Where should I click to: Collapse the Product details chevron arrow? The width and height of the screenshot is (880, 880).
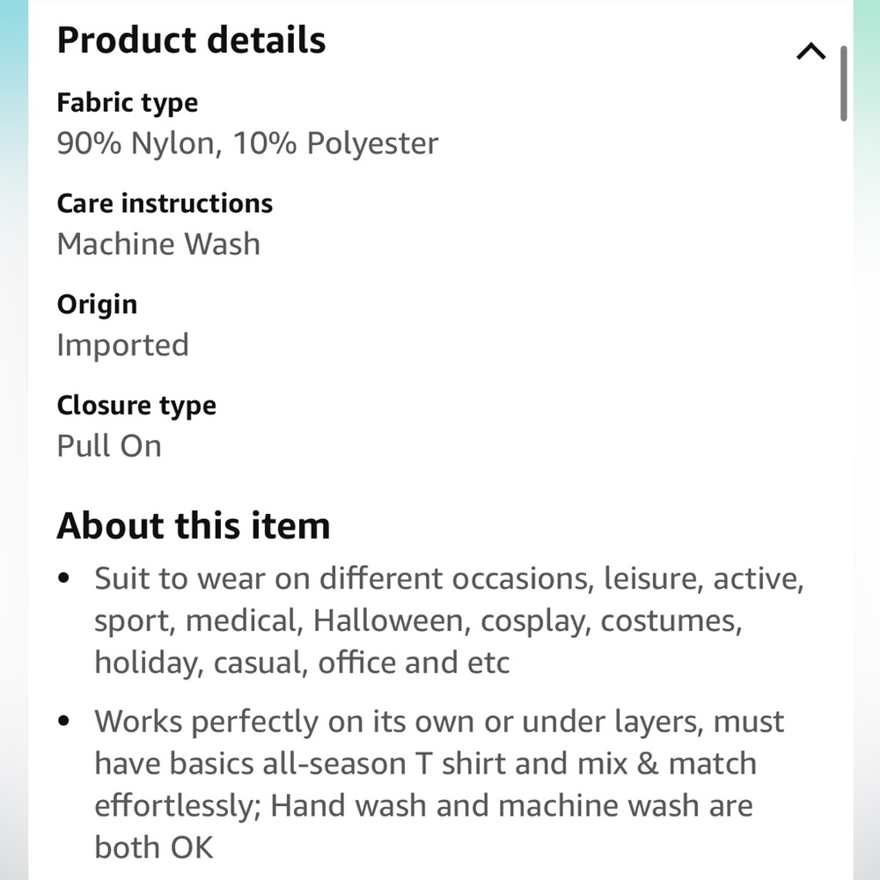tap(811, 52)
